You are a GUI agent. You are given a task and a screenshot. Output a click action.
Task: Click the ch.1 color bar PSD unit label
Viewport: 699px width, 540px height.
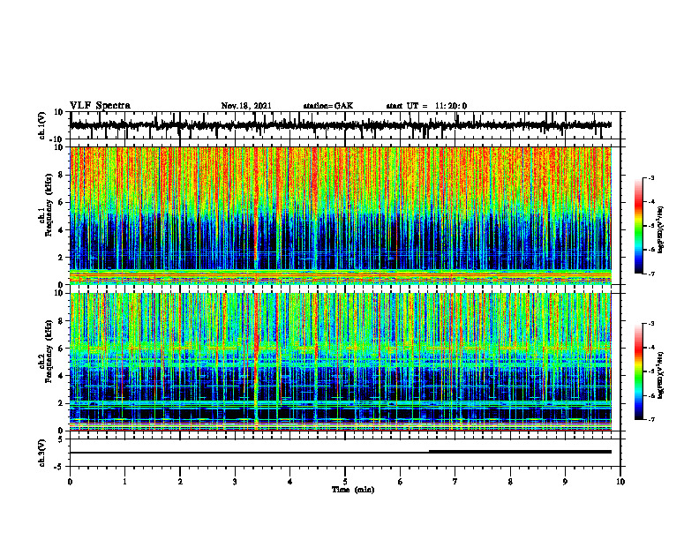tap(661, 230)
